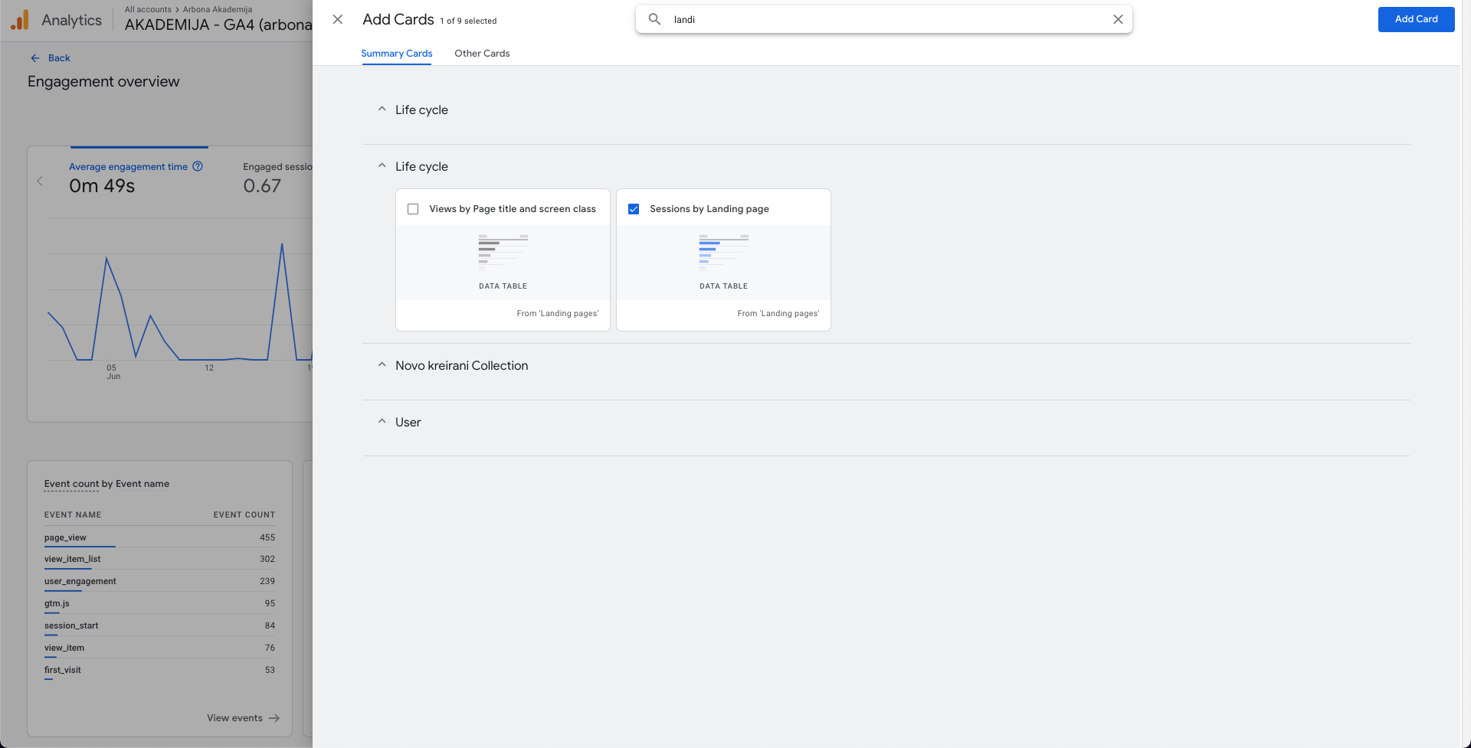Viewport: 1471px width, 748px height.
Task: Click the Engagement overview heading
Action: (103, 82)
